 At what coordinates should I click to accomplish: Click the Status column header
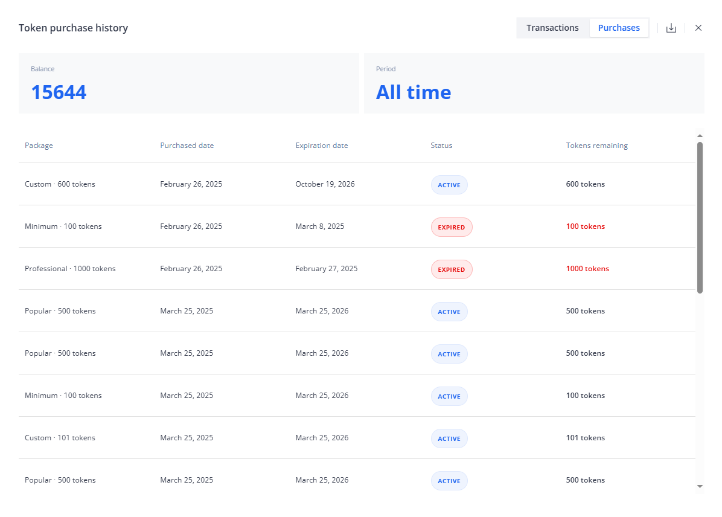click(x=441, y=146)
